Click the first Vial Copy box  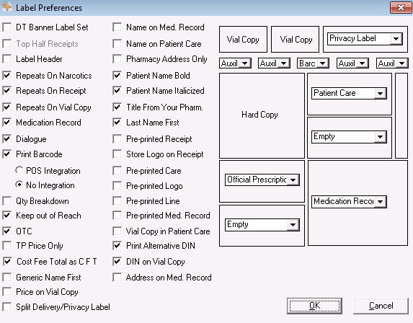click(243, 39)
